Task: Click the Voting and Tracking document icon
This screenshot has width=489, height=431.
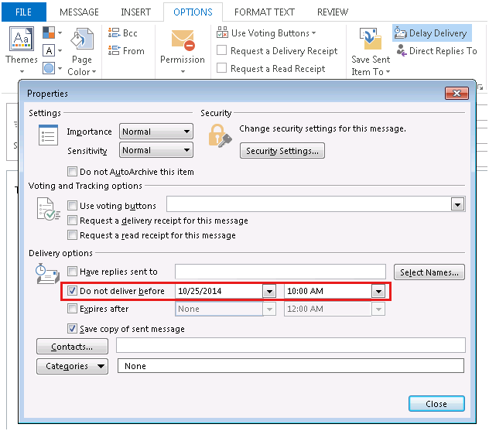Action: point(48,209)
